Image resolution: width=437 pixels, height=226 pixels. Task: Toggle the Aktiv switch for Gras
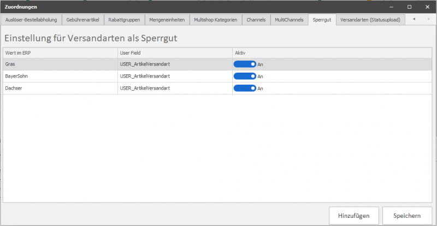(x=245, y=64)
